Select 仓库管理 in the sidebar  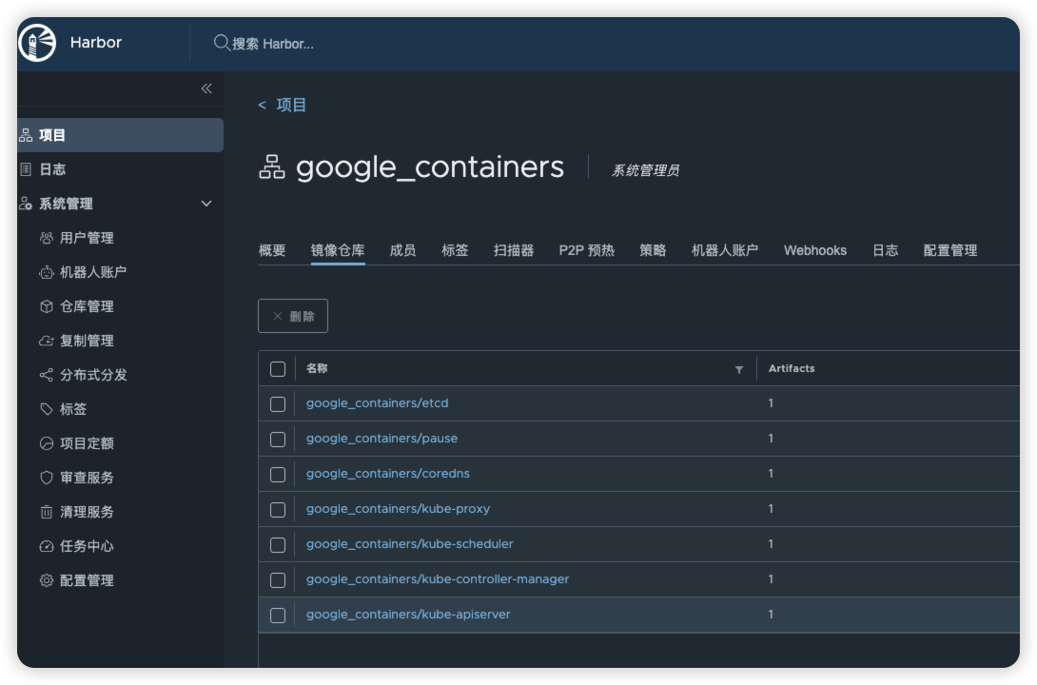point(87,306)
